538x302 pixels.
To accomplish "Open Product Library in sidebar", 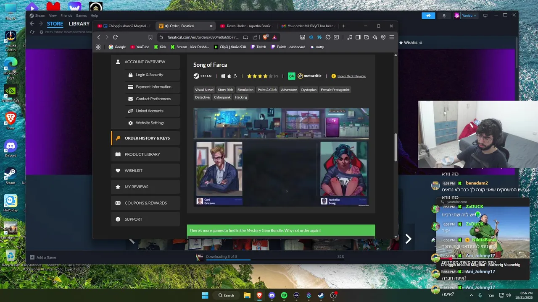I will pyautogui.click(x=145, y=154).
